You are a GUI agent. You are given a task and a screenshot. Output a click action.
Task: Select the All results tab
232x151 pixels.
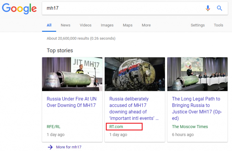(x=49, y=25)
